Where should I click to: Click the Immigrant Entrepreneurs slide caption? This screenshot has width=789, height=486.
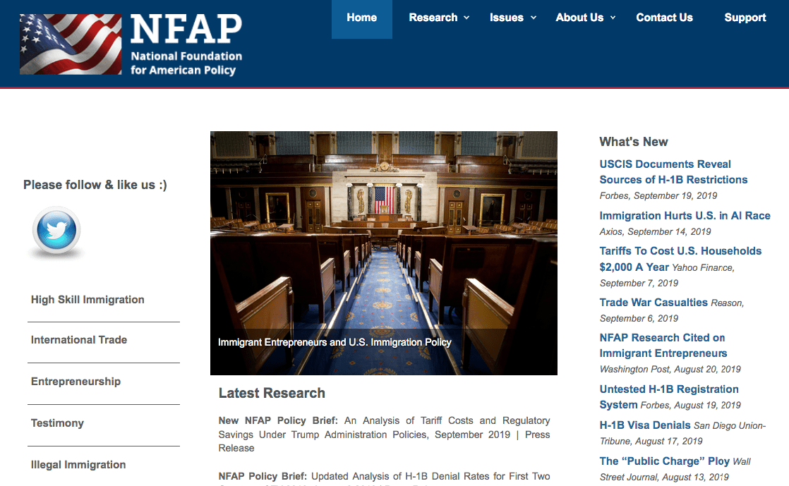coord(335,342)
